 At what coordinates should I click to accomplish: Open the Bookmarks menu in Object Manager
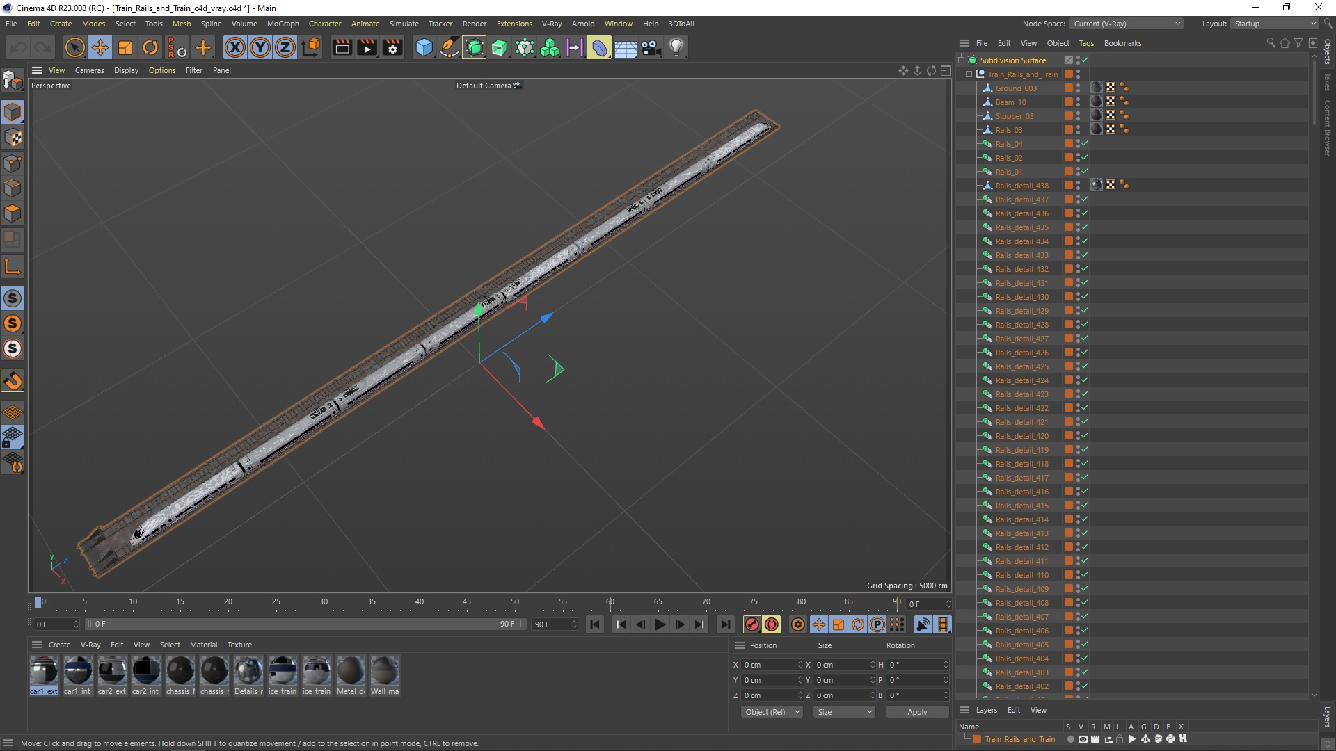tap(1122, 43)
